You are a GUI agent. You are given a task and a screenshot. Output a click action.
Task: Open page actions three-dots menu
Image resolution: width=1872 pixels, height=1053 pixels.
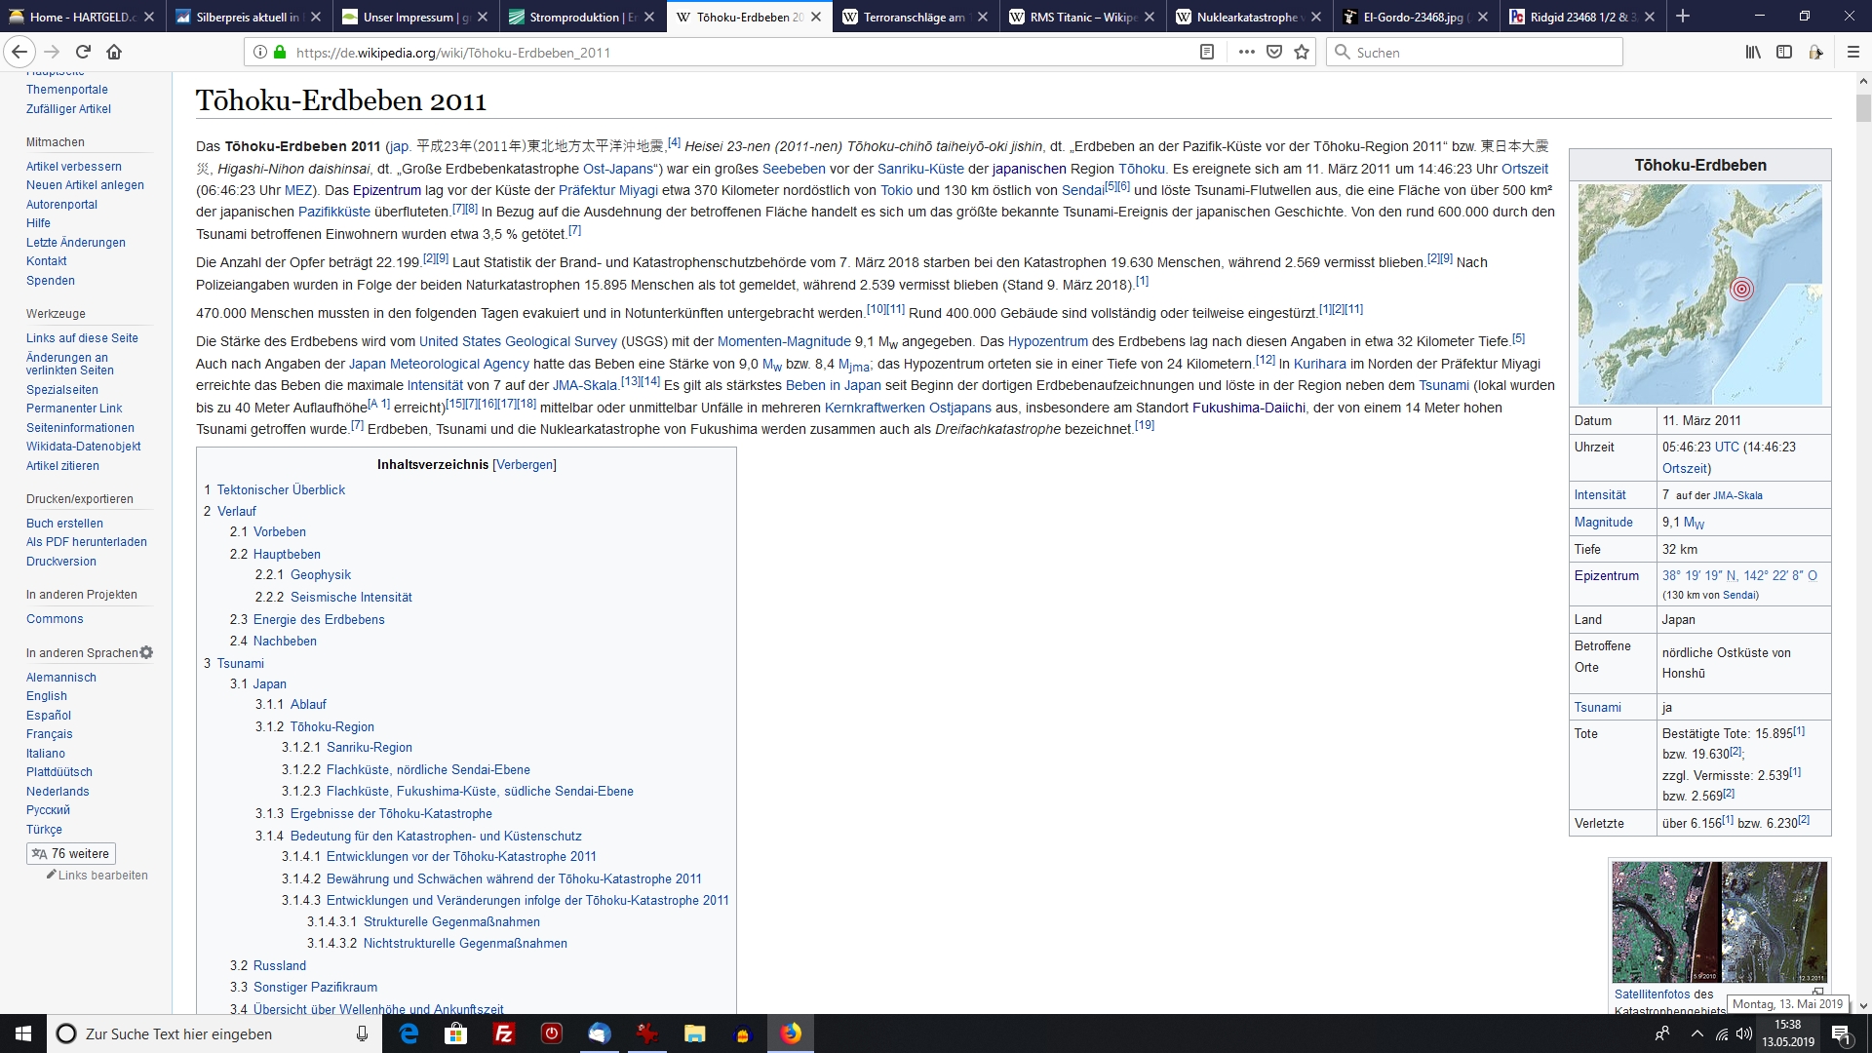click(x=1246, y=52)
